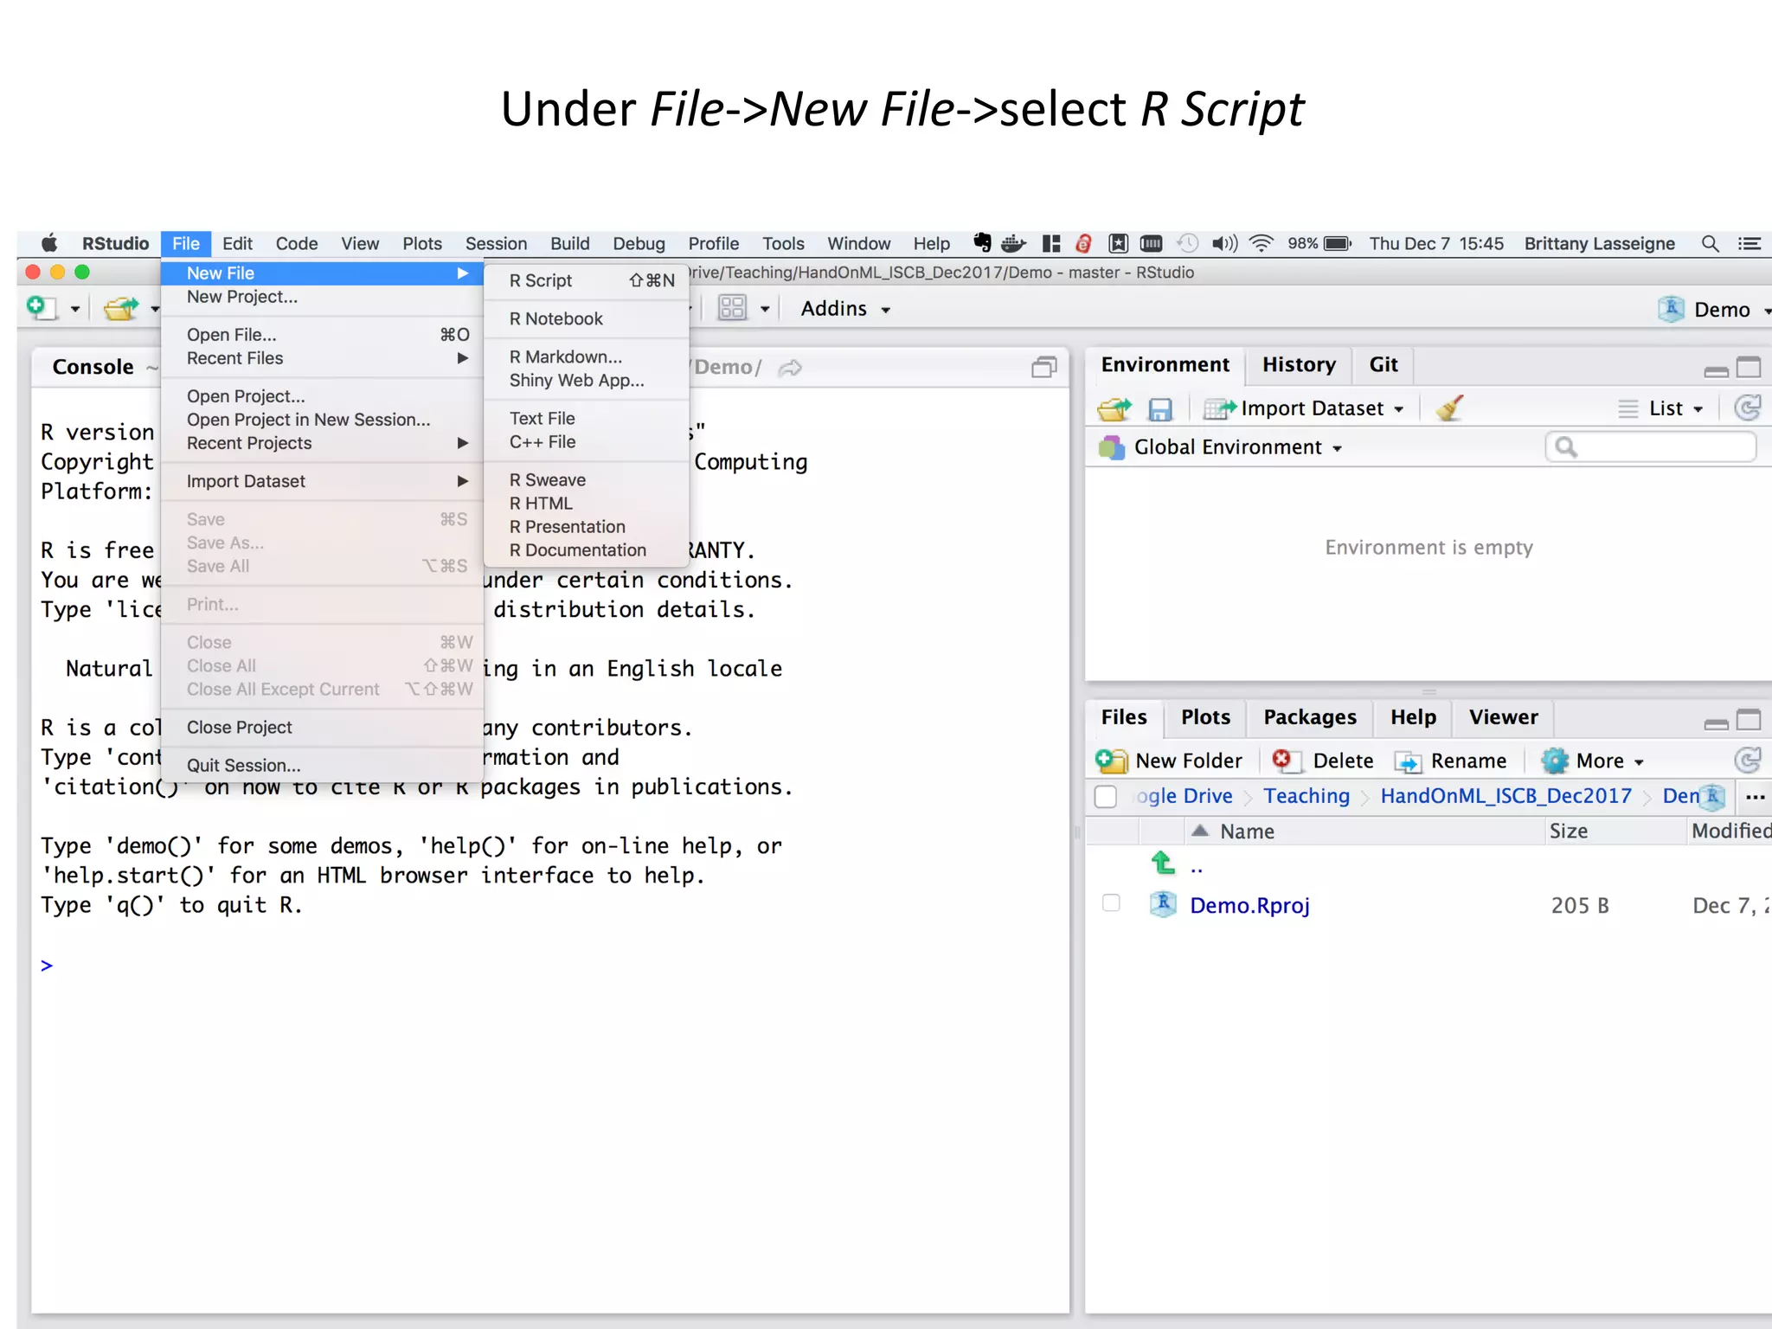
Task: Navigate to Teaching folder in breadcrumb
Action: click(x=1307, y=796)
